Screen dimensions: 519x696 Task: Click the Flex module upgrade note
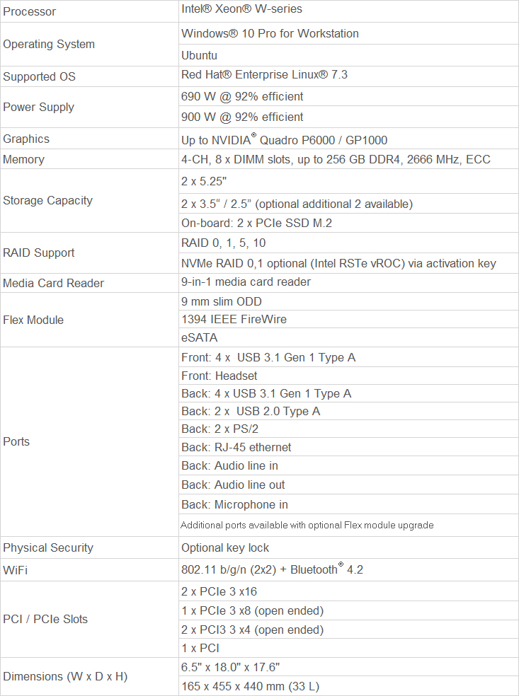point(307,526)
